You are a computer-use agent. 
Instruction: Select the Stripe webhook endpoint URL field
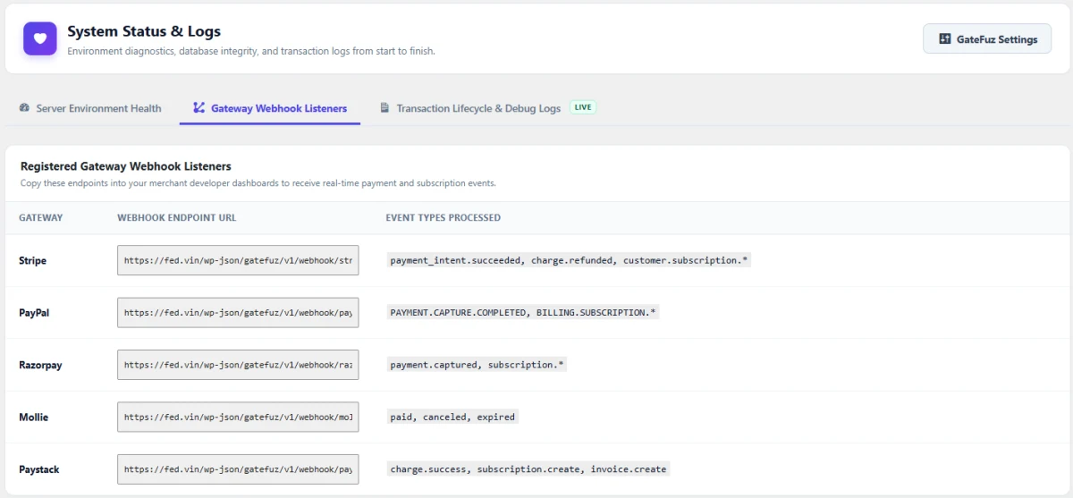238,260
